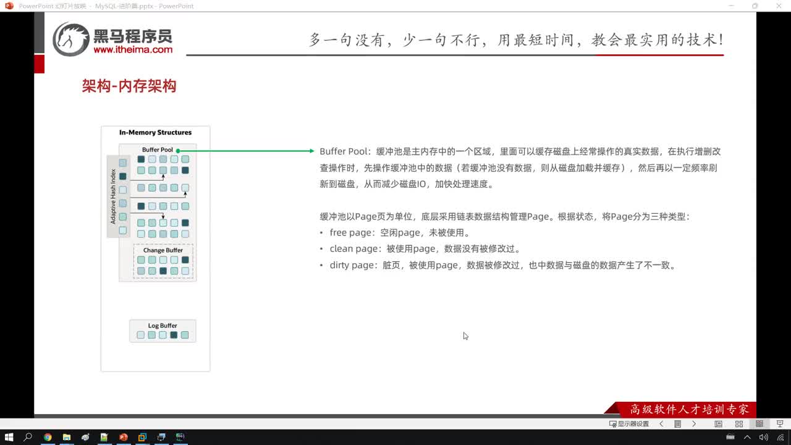Image resolution: width=791 pixels, height=445 pixels.
Task: Click the Change Buffer box label
Action: tap(163, 250)
